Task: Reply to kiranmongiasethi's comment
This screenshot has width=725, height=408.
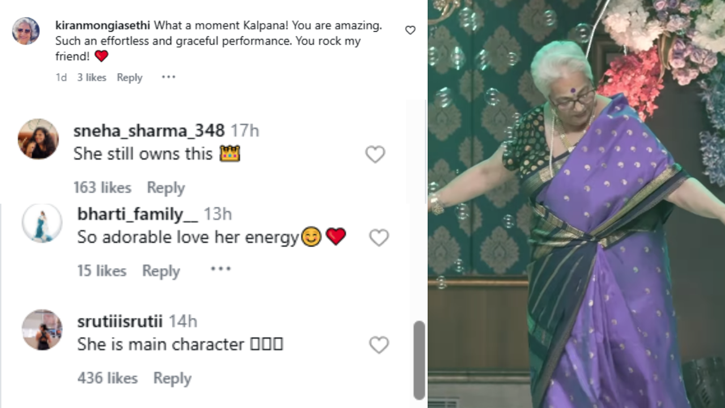Action: coord(129,78)
